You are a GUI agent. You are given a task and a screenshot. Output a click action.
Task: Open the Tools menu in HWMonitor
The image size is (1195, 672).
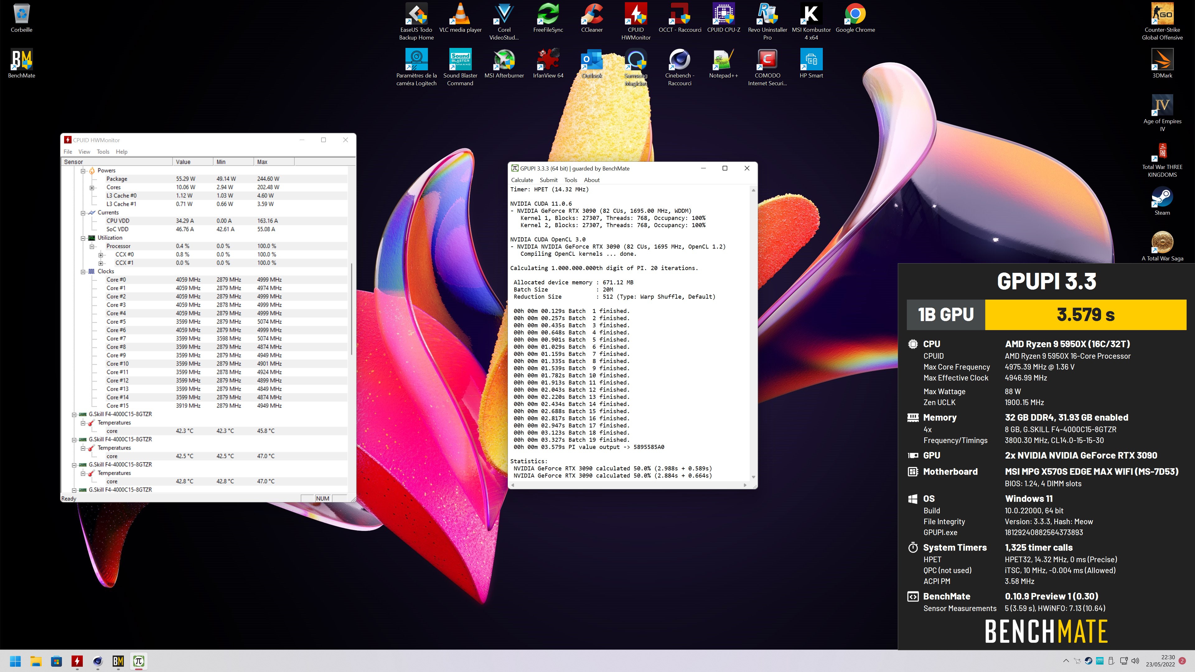point(103,152)
